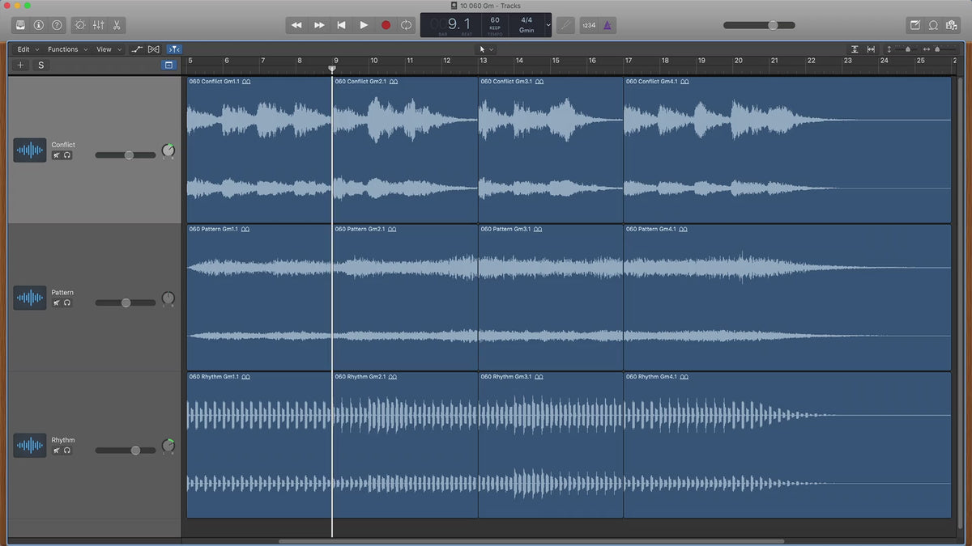Click the plus button to add track
This screenshot has width=972, height=546.
pos(21,65)
